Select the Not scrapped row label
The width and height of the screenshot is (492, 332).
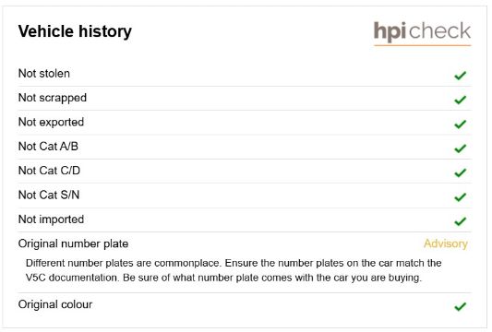tap(53, 98)
